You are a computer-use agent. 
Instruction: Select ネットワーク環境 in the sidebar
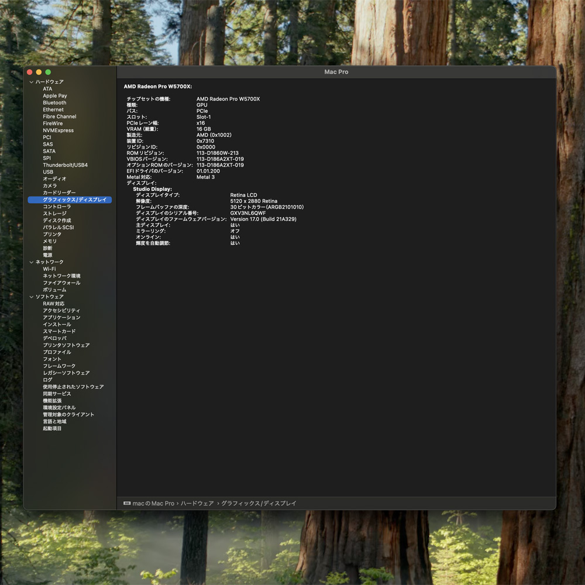pos(61,276)
